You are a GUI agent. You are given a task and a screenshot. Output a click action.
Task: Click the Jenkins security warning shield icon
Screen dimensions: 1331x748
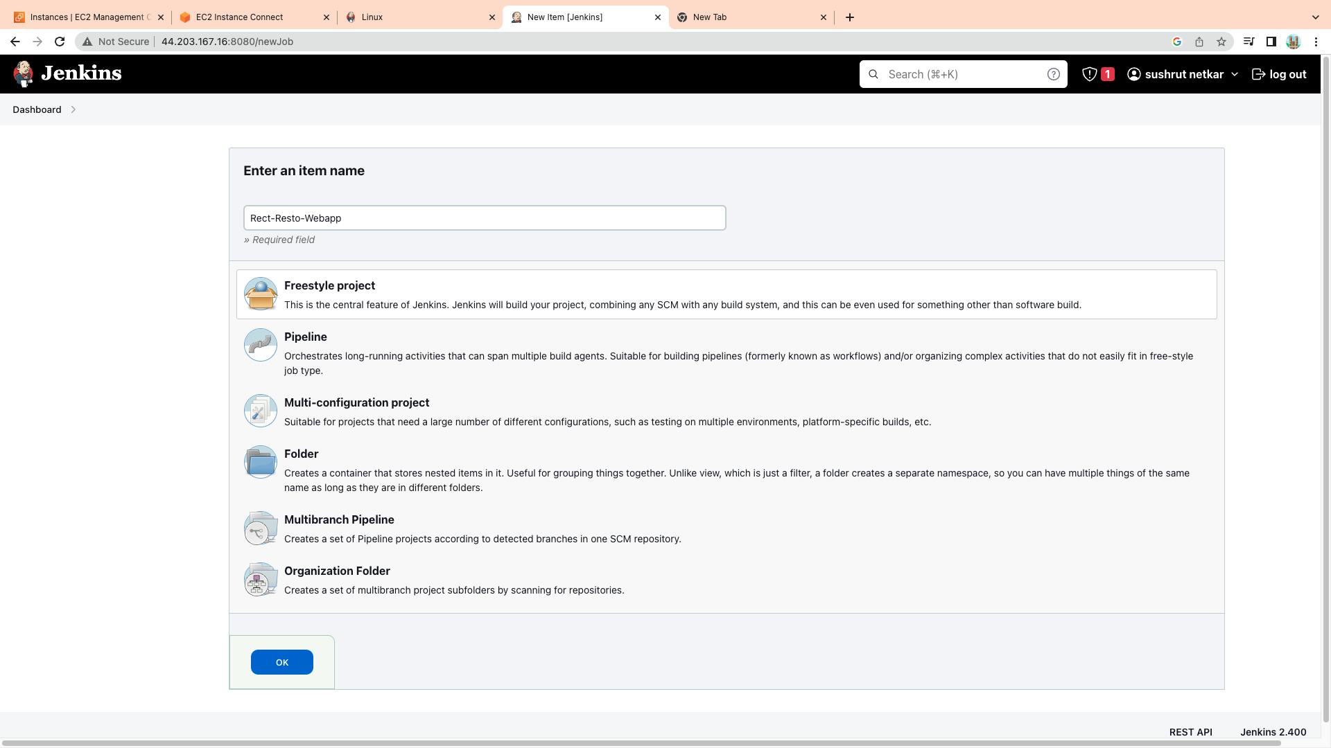[x=1090, y=74]
